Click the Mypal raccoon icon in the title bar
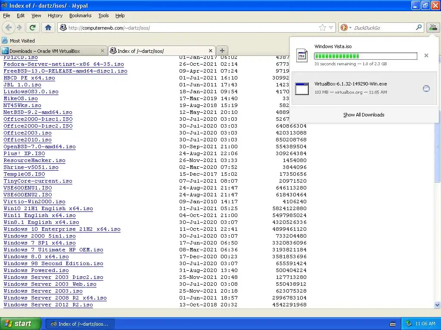The image size is (441, 330). [4, 5]
